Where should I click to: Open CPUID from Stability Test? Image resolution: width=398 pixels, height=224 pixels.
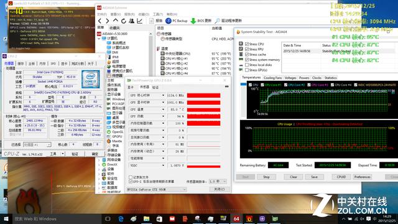pos(341,177)
